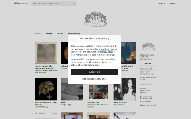This screenshot has height=119, width=191.
Task: Select the music tab
Action: click(38, 34)
